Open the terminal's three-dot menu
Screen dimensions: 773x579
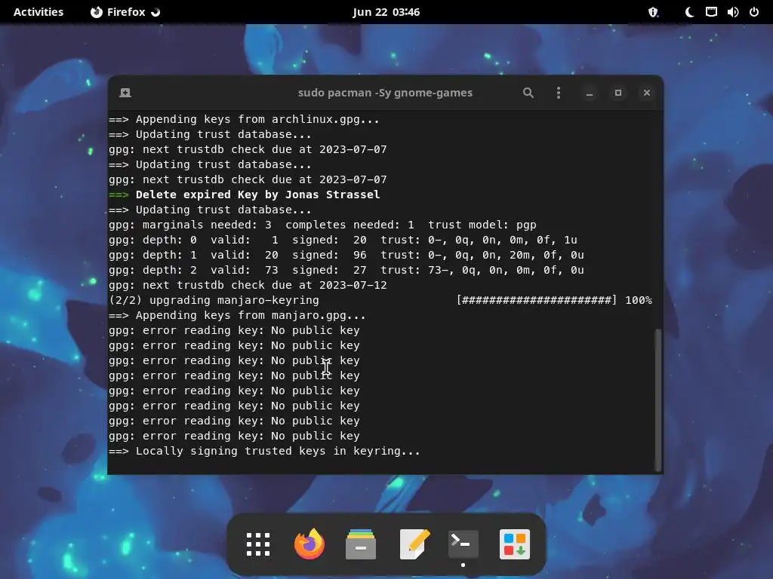coord(558,93)
